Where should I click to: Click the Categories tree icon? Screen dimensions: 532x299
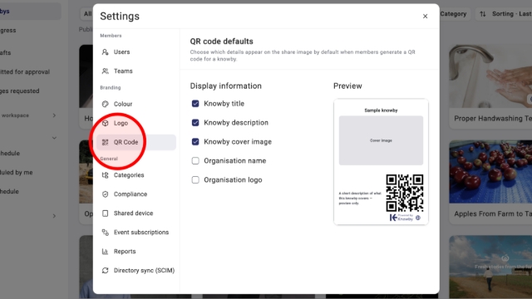106,175
